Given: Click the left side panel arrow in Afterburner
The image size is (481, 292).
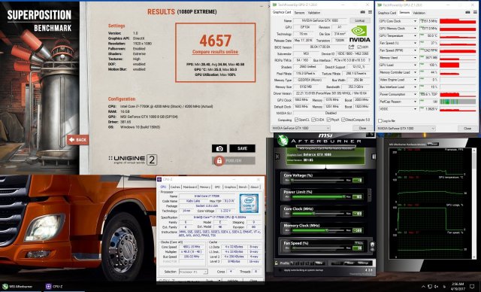Looking at the screenshot, I should pyautogui.click(x=277, y=157).
